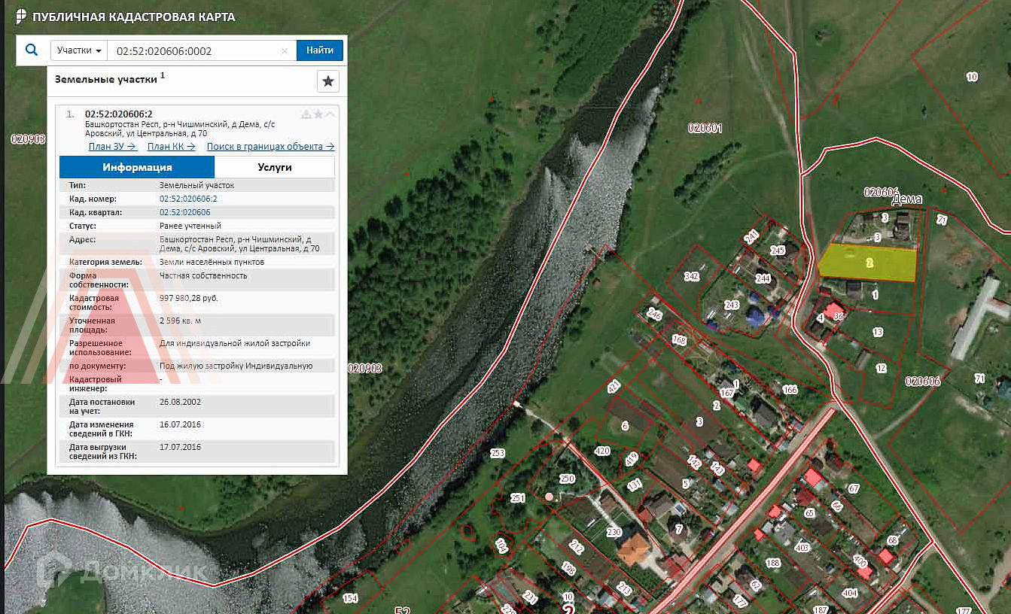
Task: Click the magnifier search icon
Action: (x=32, y=50)
